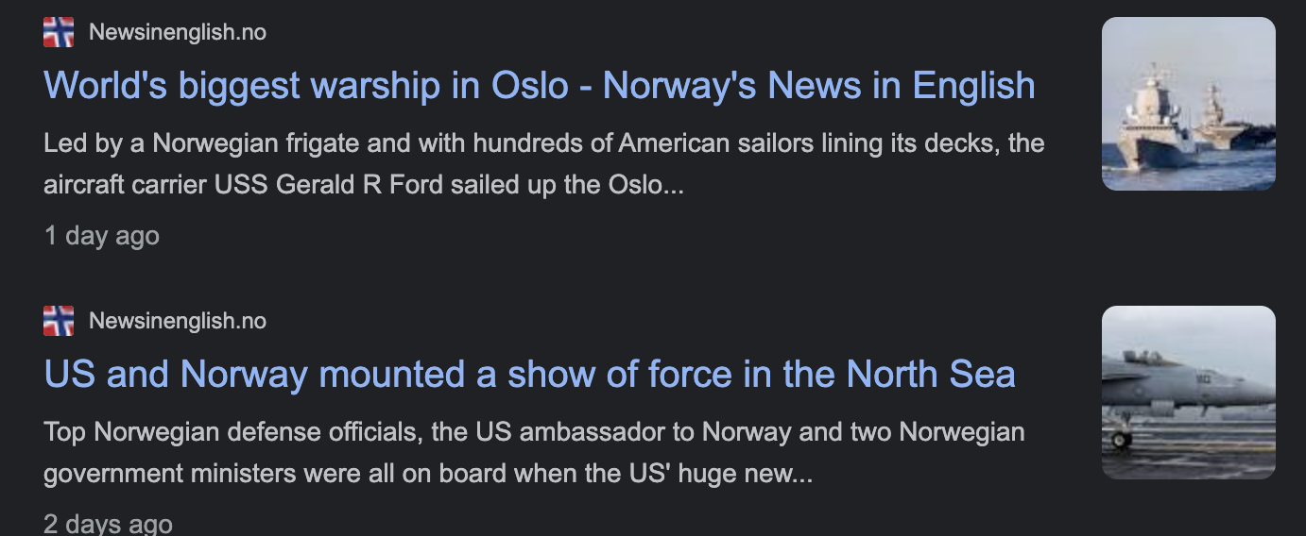Click the Norwegian flag favicon of the warship result
Image resolution: width=1306 pixels, height=536 pixels.
click(59, 32)
